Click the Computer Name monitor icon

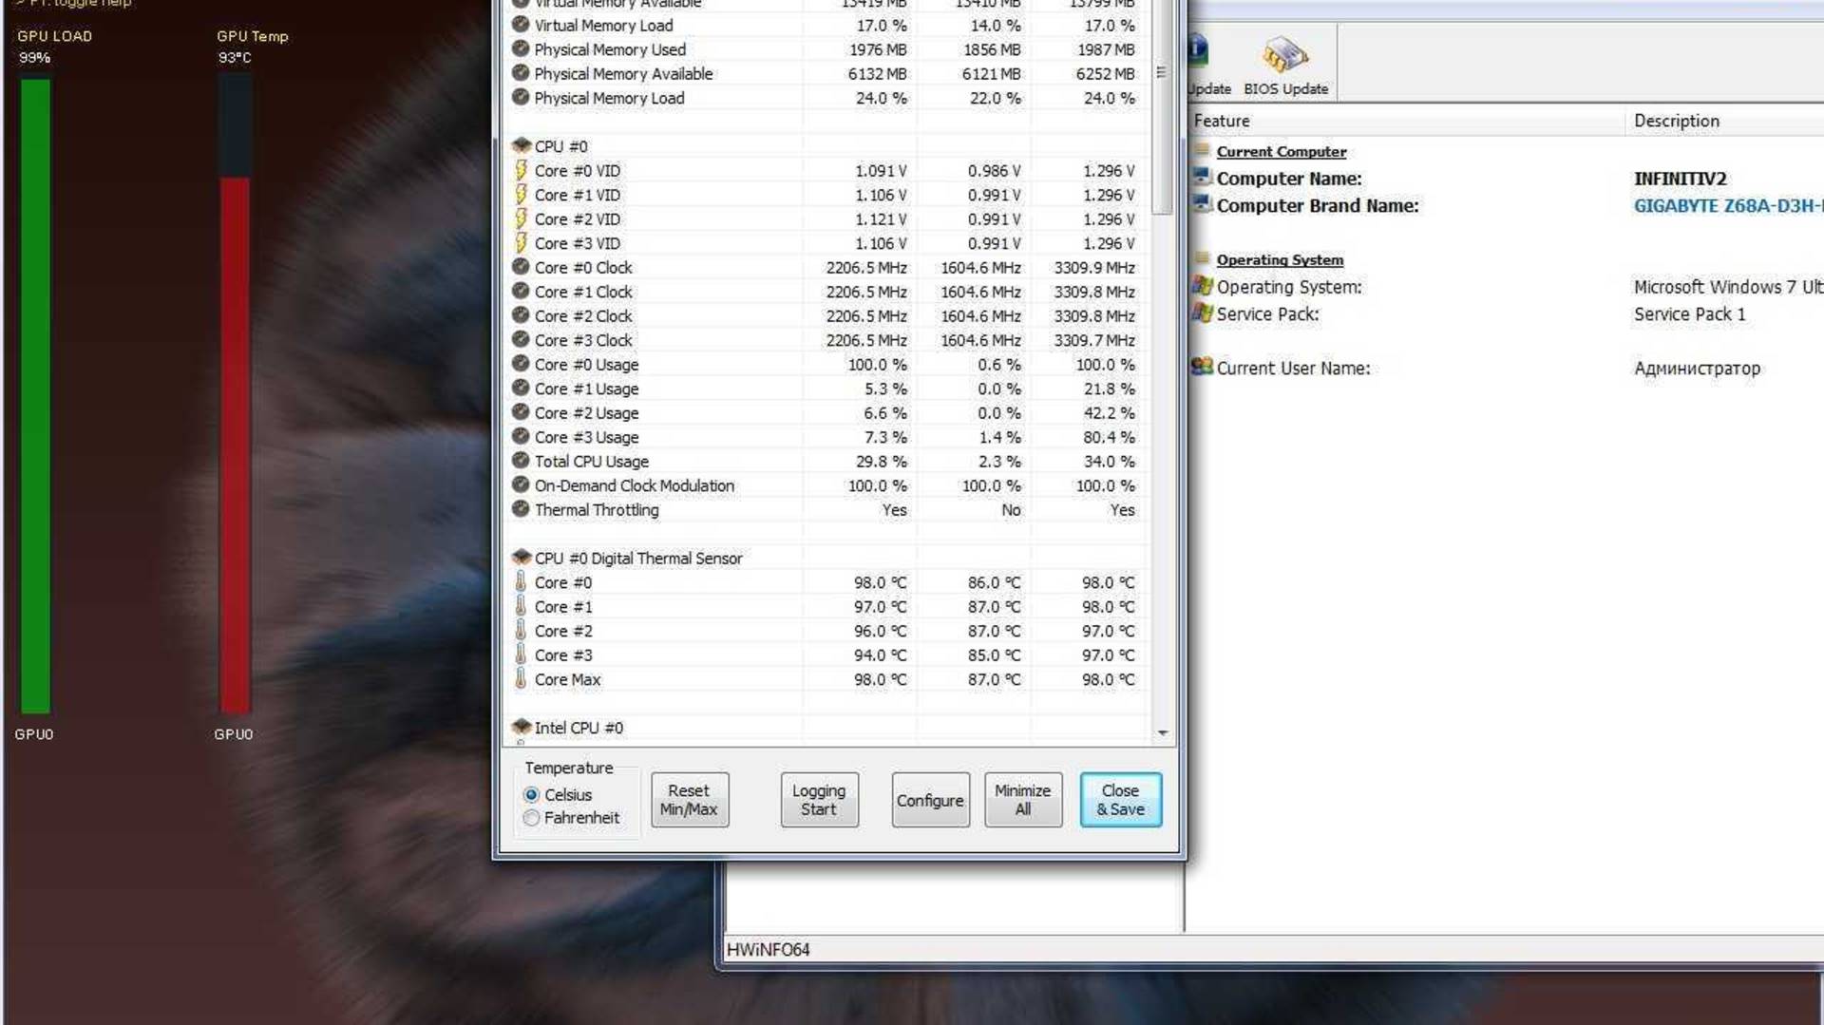tap(1203, 178)
